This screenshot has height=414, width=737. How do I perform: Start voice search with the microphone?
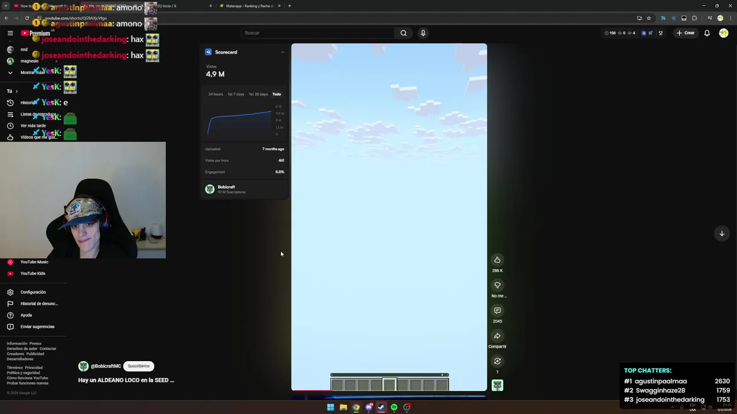tap(423, 33)
